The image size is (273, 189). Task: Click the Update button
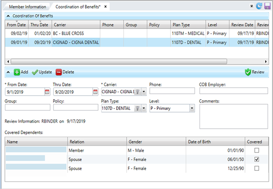(42, 72)
